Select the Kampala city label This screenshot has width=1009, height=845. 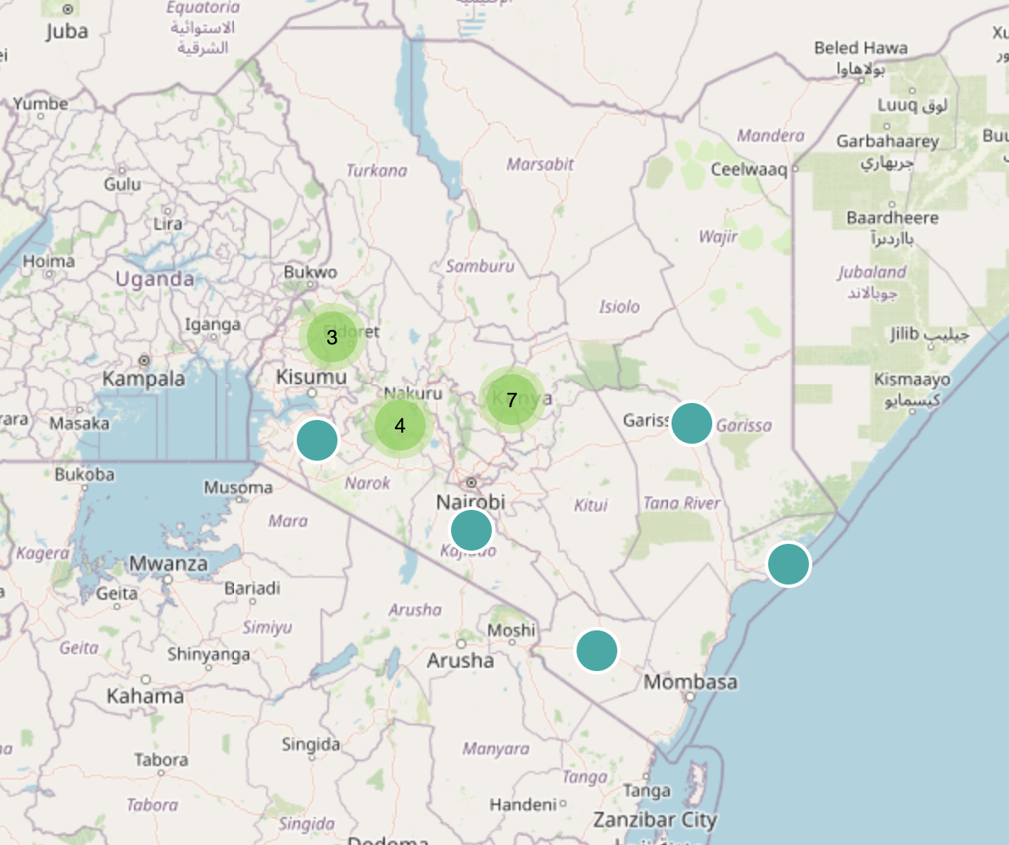coord(143,378)
